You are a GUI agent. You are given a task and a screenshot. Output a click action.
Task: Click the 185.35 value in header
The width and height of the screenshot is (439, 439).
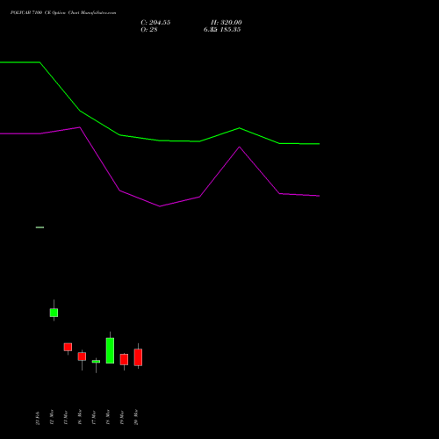pos(230,30)
